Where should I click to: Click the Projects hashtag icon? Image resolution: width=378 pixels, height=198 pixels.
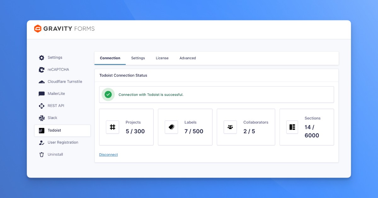(112, 127)
